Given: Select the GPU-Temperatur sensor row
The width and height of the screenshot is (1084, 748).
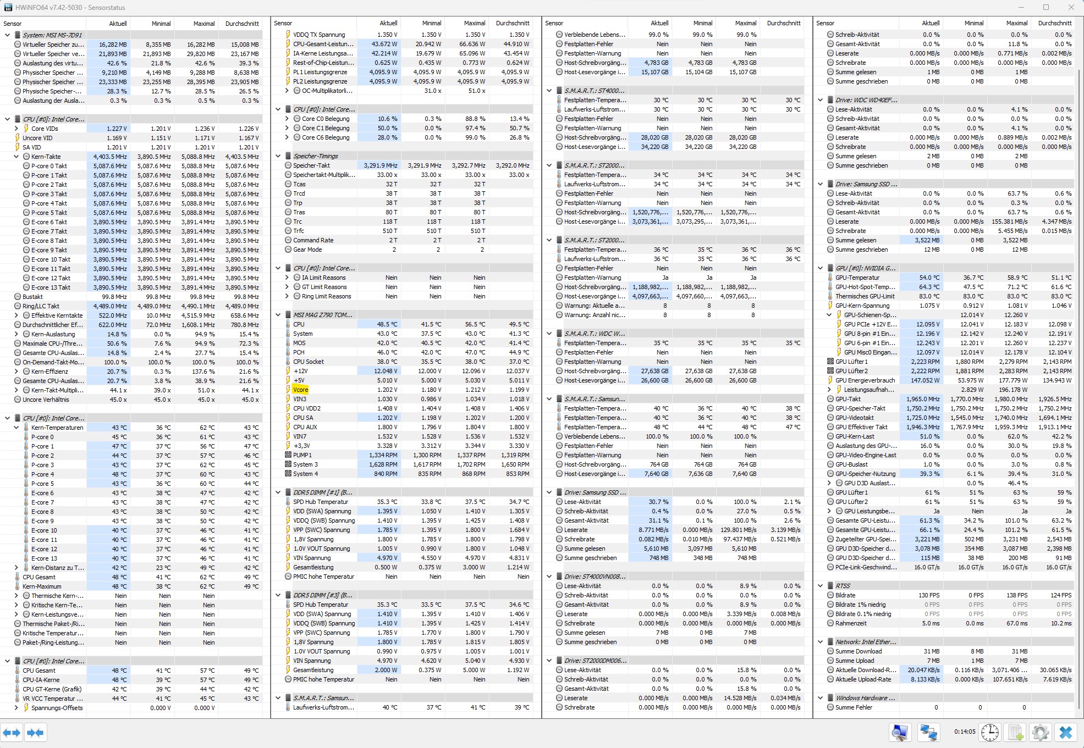Looking at the screenshot, I should [x=858, y=278].
